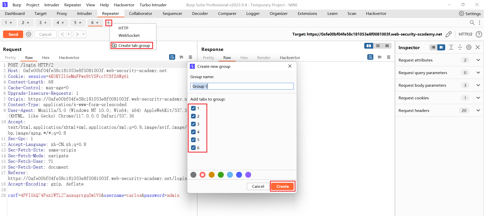Uncheck tab 2 in group list
This screenshot has height=216, width=484.
coord(193,116)
